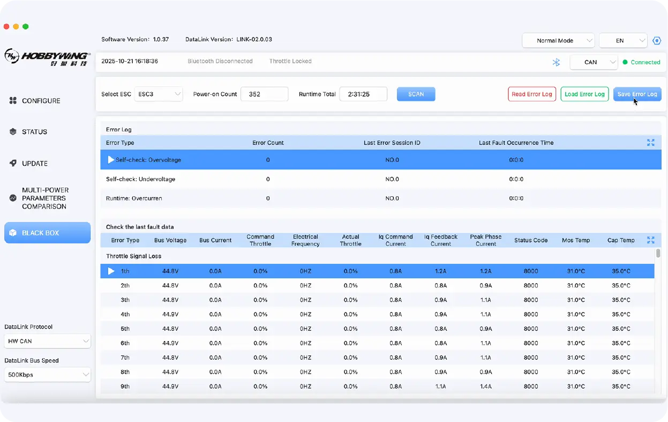Expand the last fault data table icon

[x=650, y=240]
